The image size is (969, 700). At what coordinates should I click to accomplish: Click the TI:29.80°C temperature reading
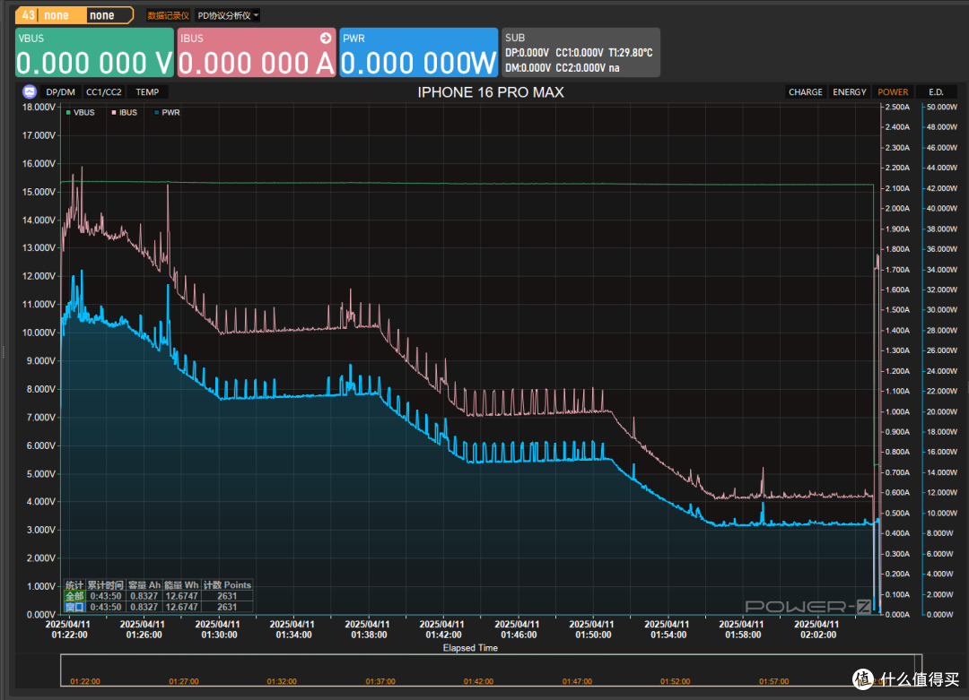click(x=631, y=53)
